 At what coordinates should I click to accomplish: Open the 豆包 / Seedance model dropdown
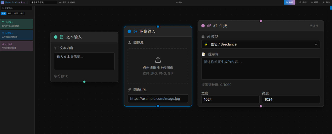pos(261,44)
